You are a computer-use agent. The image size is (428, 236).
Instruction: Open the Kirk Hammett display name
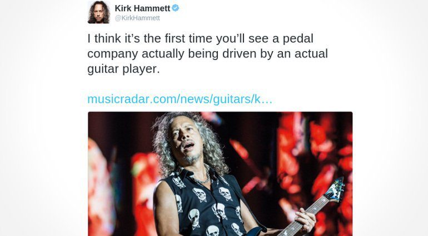[x=142, y=8]
